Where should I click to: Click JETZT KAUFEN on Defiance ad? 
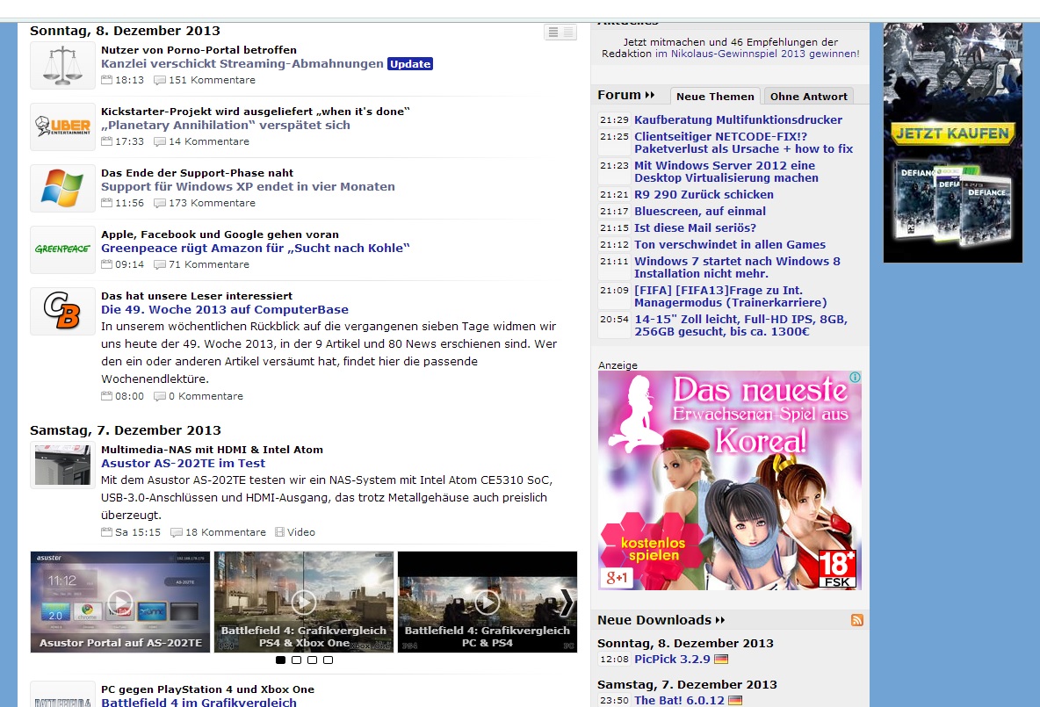point(953,134)
